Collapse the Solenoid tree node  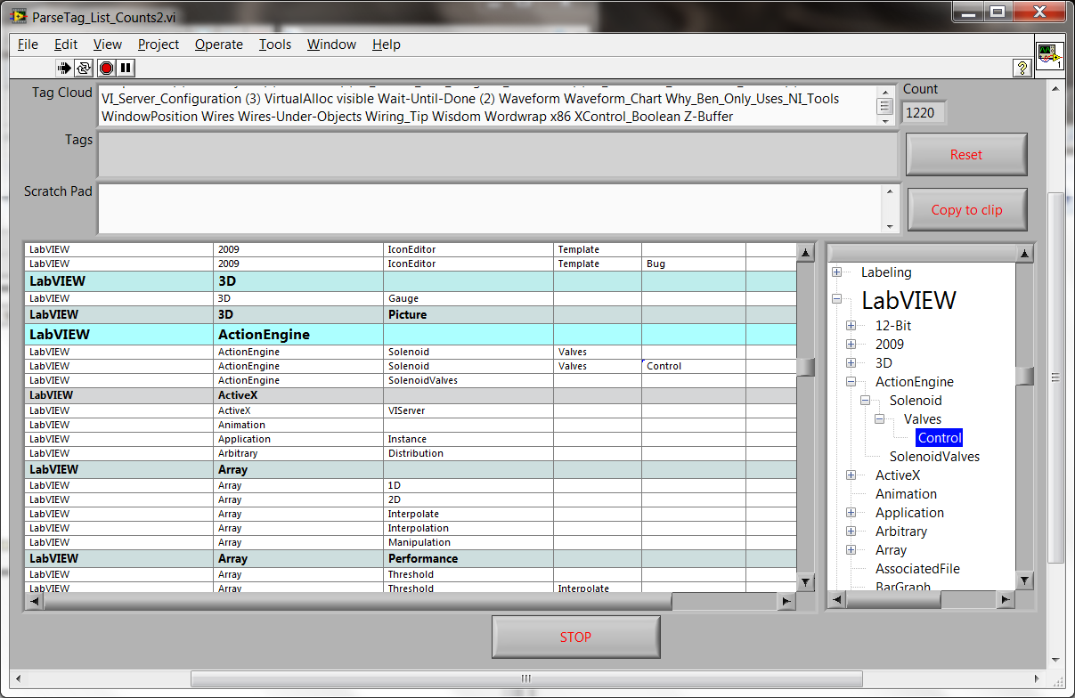pyautogui.click(x=865, y=401)
